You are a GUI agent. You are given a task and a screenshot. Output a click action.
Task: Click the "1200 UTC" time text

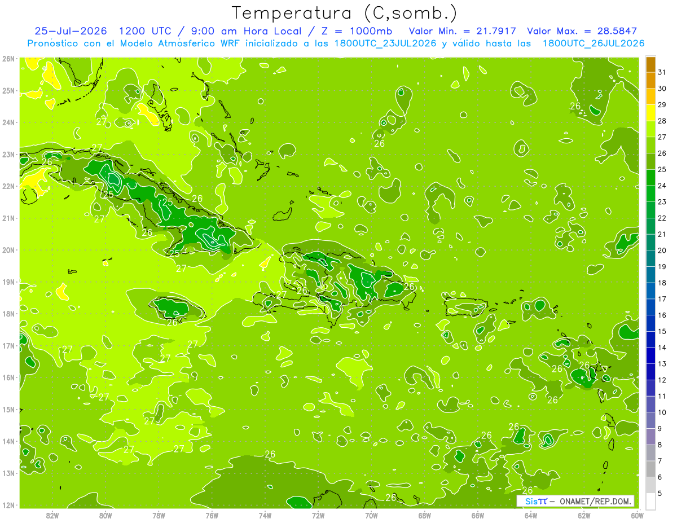[144, 31]
